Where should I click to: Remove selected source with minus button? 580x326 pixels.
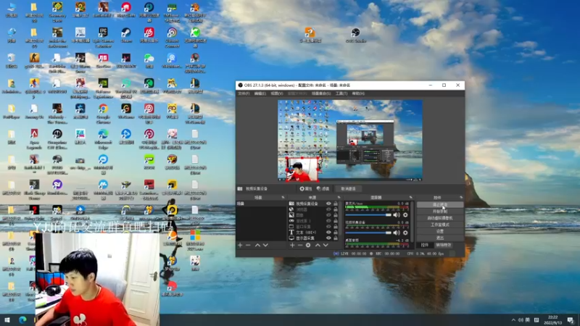(300, 245)
